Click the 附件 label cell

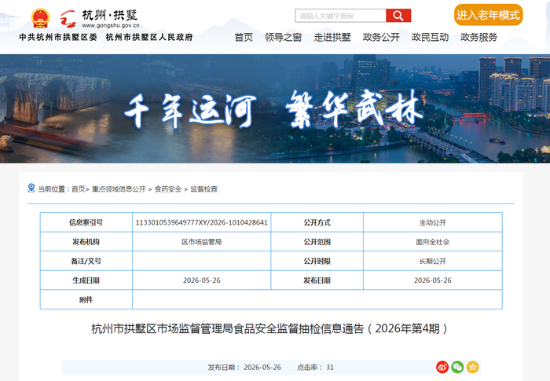(x=86, y=299)
